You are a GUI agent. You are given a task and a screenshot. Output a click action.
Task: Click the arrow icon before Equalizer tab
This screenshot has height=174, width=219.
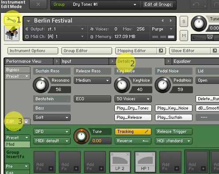click(x=169, y=61)
